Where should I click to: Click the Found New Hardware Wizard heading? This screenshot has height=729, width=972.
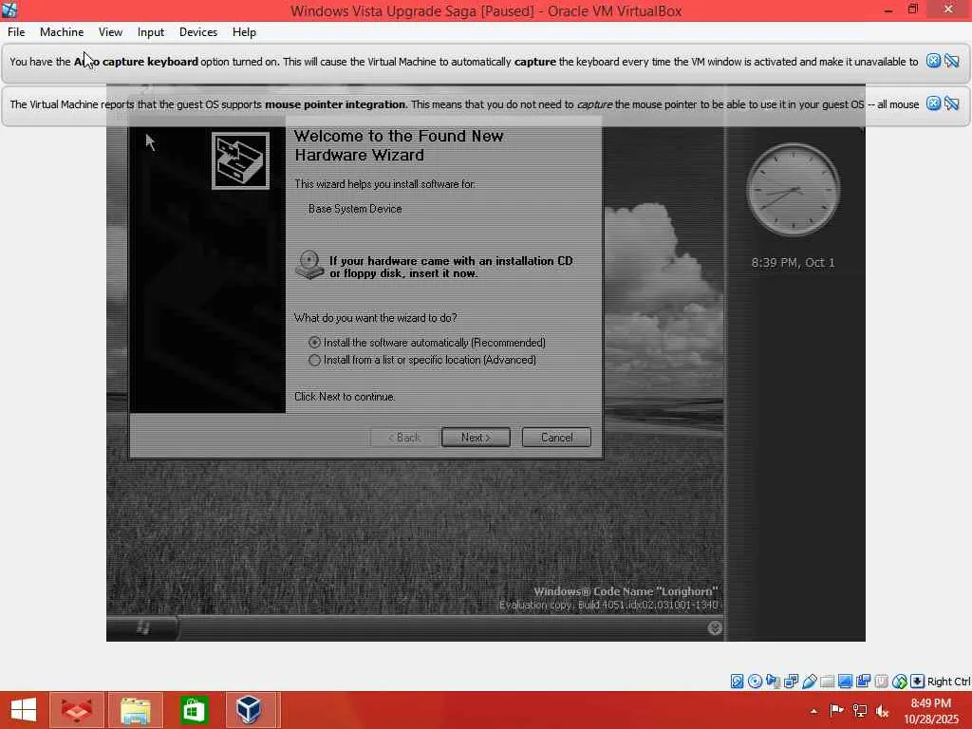[x=399, y=145]
